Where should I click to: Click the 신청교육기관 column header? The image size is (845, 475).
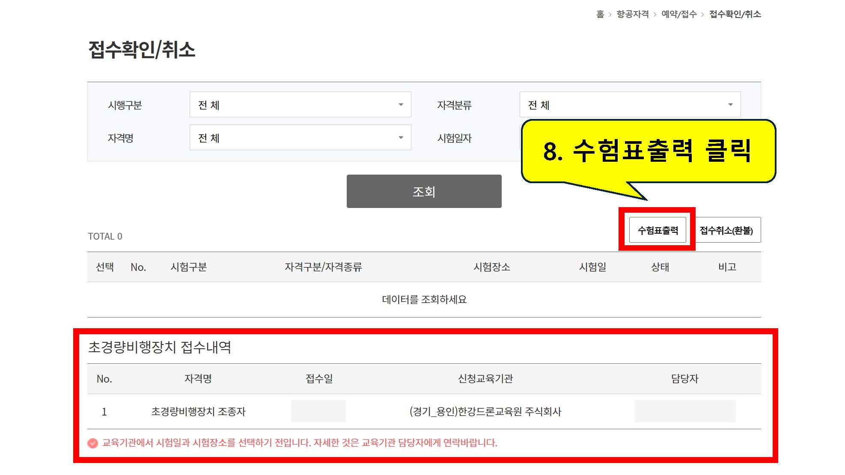coord(485,379)
